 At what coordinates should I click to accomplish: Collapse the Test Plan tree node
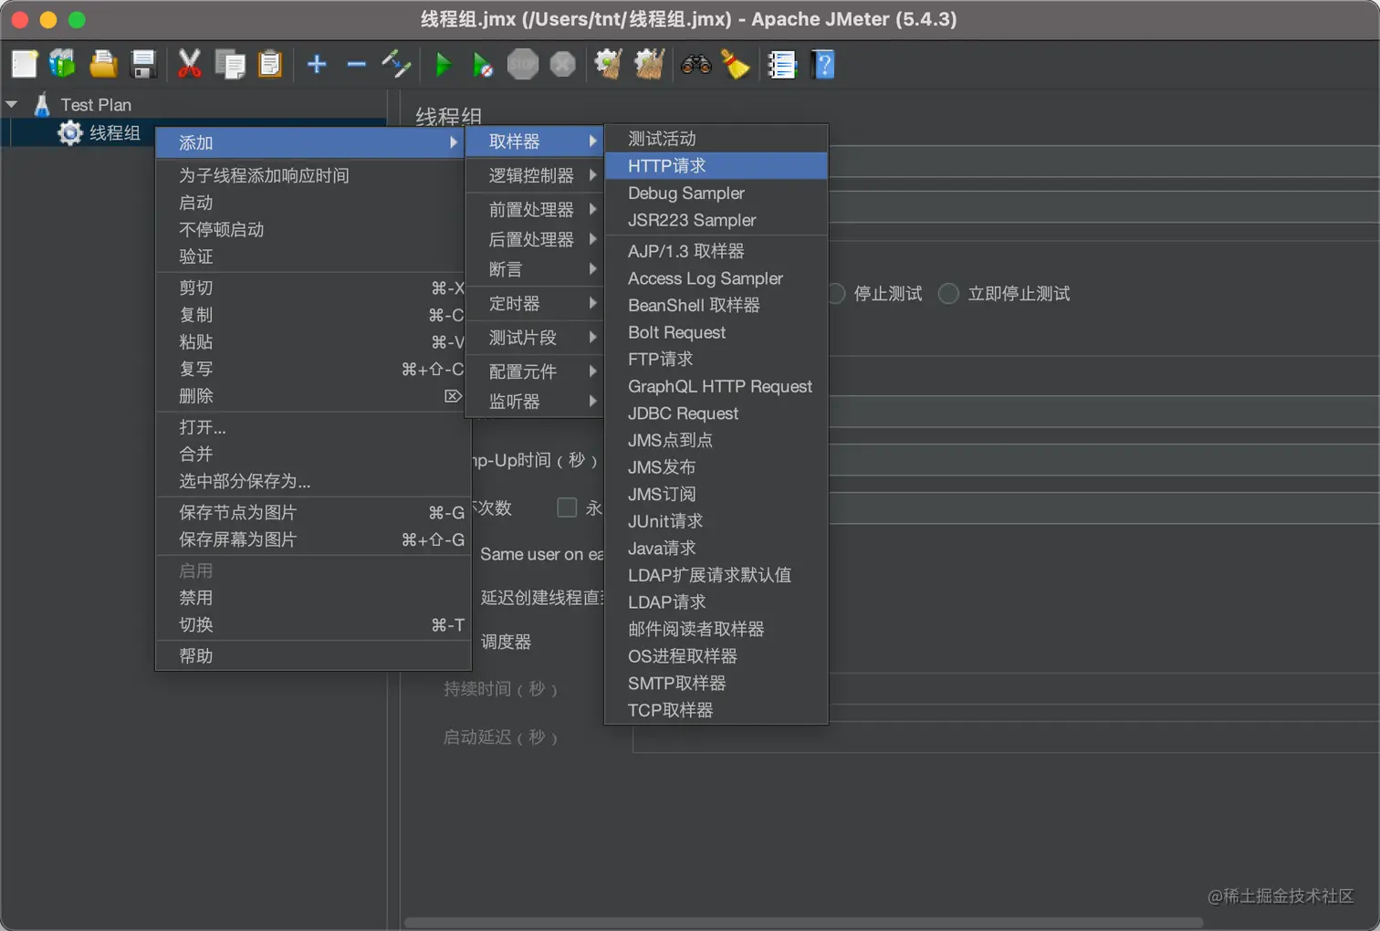click(x=12, y=104)
